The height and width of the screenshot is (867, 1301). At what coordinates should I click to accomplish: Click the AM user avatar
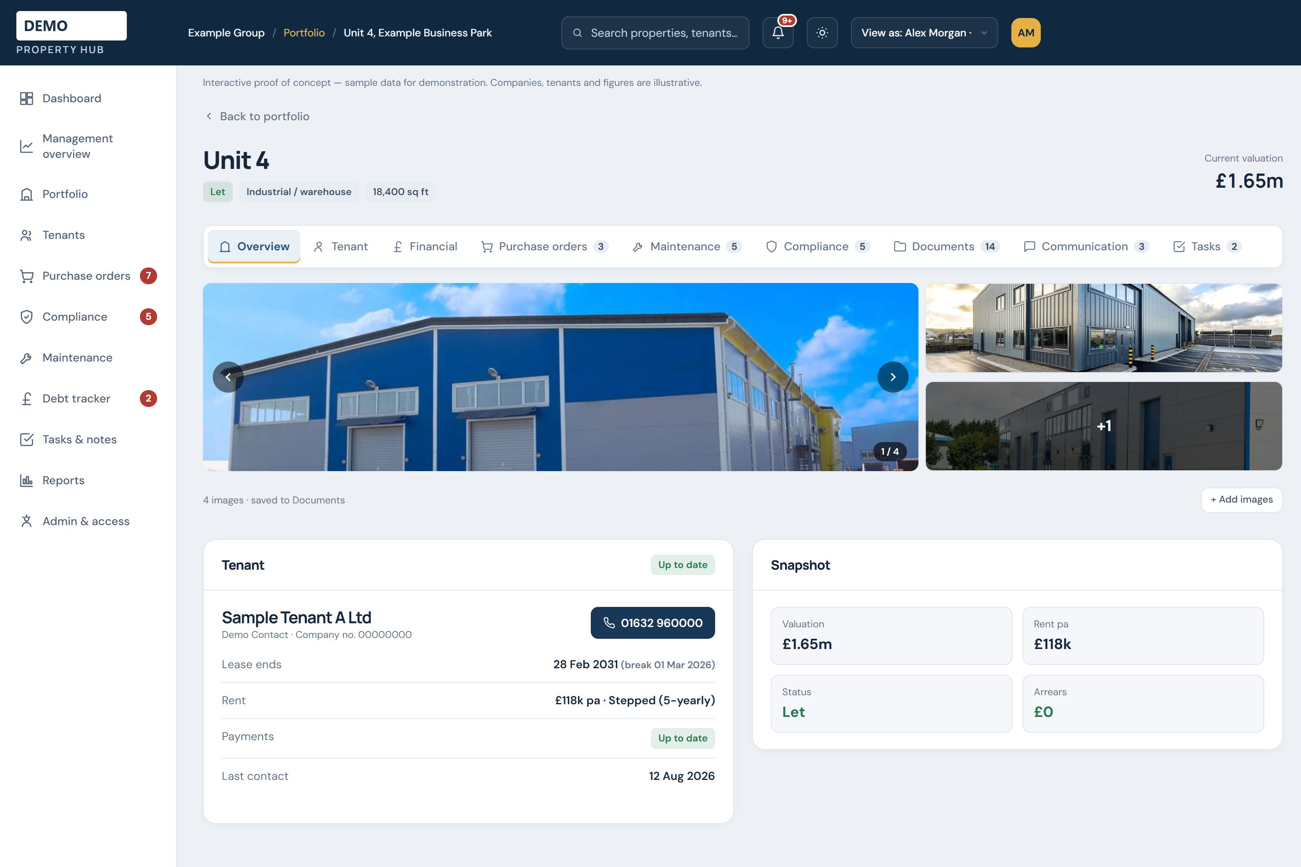(x=1026, y=33)
